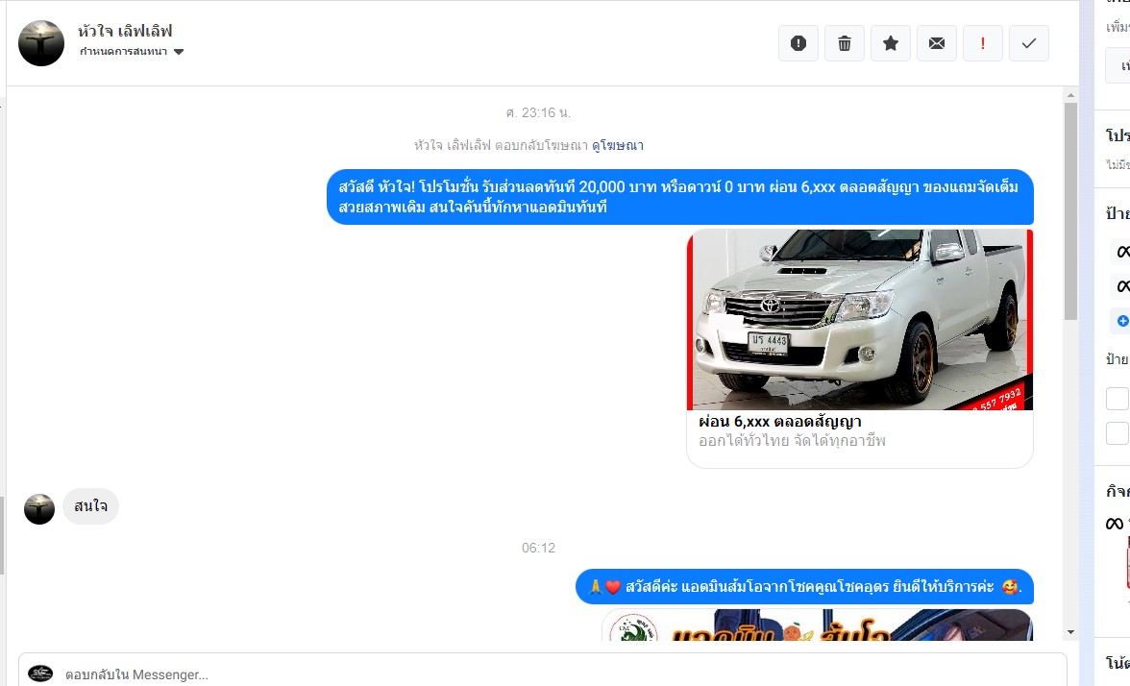This screenshot has height=686, width=1130.
Task: Mark conversation unread with envelope icon
Action: (x=936, y=43)
